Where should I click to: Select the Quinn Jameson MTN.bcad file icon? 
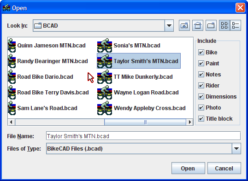point(12,46)
